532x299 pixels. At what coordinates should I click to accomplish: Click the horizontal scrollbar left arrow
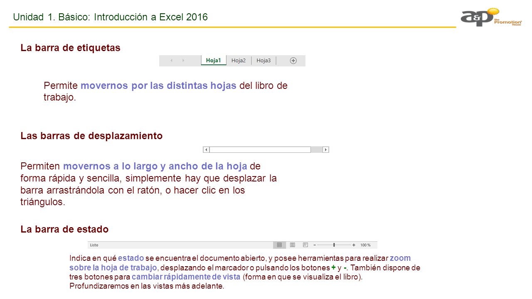point(206,149)
